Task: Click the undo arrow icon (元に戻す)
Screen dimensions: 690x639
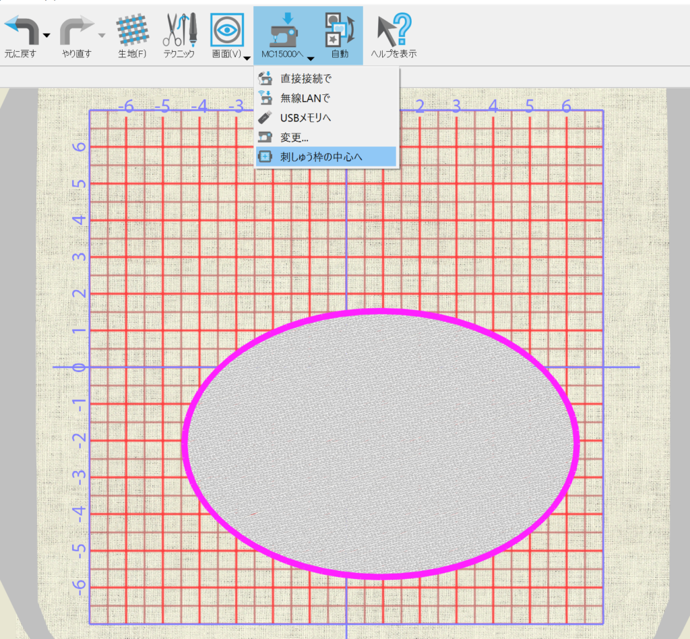Action: tap(20, 30)
